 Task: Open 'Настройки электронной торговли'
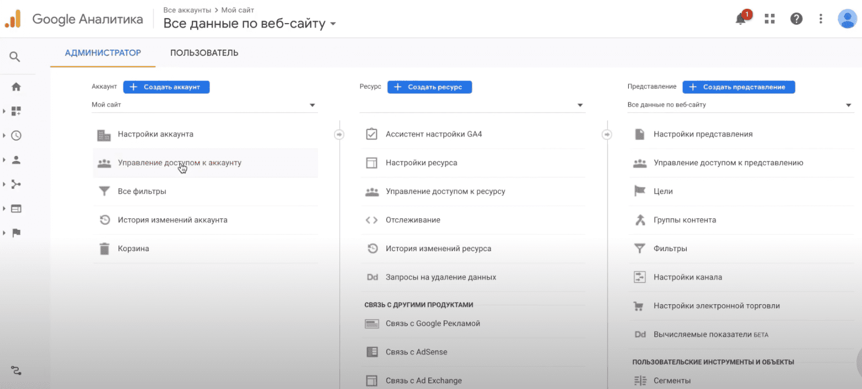tap(716, 306)
